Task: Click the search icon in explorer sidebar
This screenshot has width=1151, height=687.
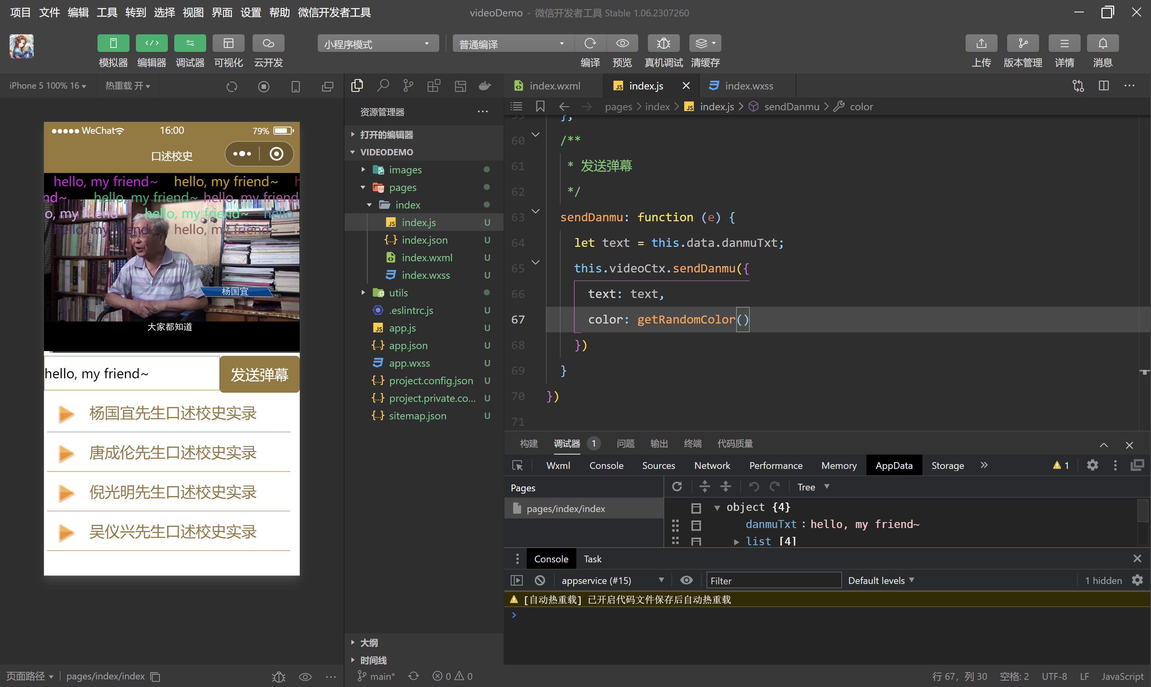Action: (x=382, y=85)
